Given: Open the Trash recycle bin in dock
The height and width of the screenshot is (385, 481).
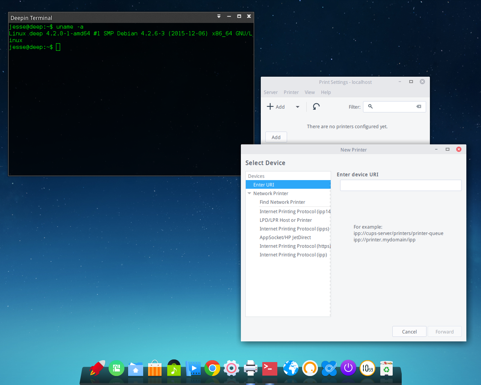Looking at the screenshot, I should [386, 368].
